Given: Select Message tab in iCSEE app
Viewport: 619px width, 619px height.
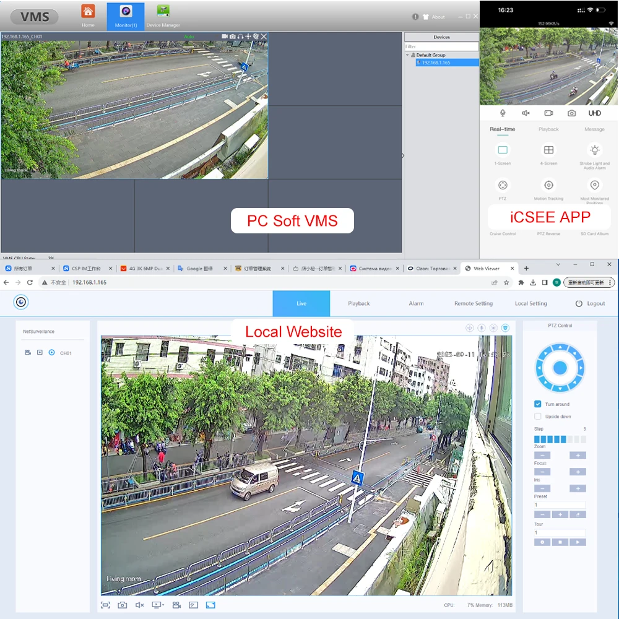Looking at the screenshot, I should tap(594, 129).
